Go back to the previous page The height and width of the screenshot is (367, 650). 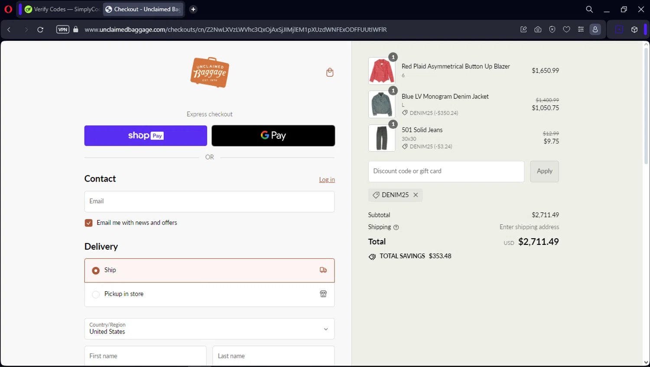coord(9,29)
